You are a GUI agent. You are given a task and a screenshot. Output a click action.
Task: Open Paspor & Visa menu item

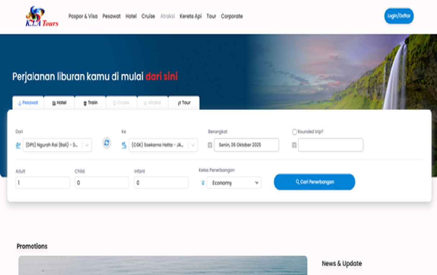tap(83, 16)
